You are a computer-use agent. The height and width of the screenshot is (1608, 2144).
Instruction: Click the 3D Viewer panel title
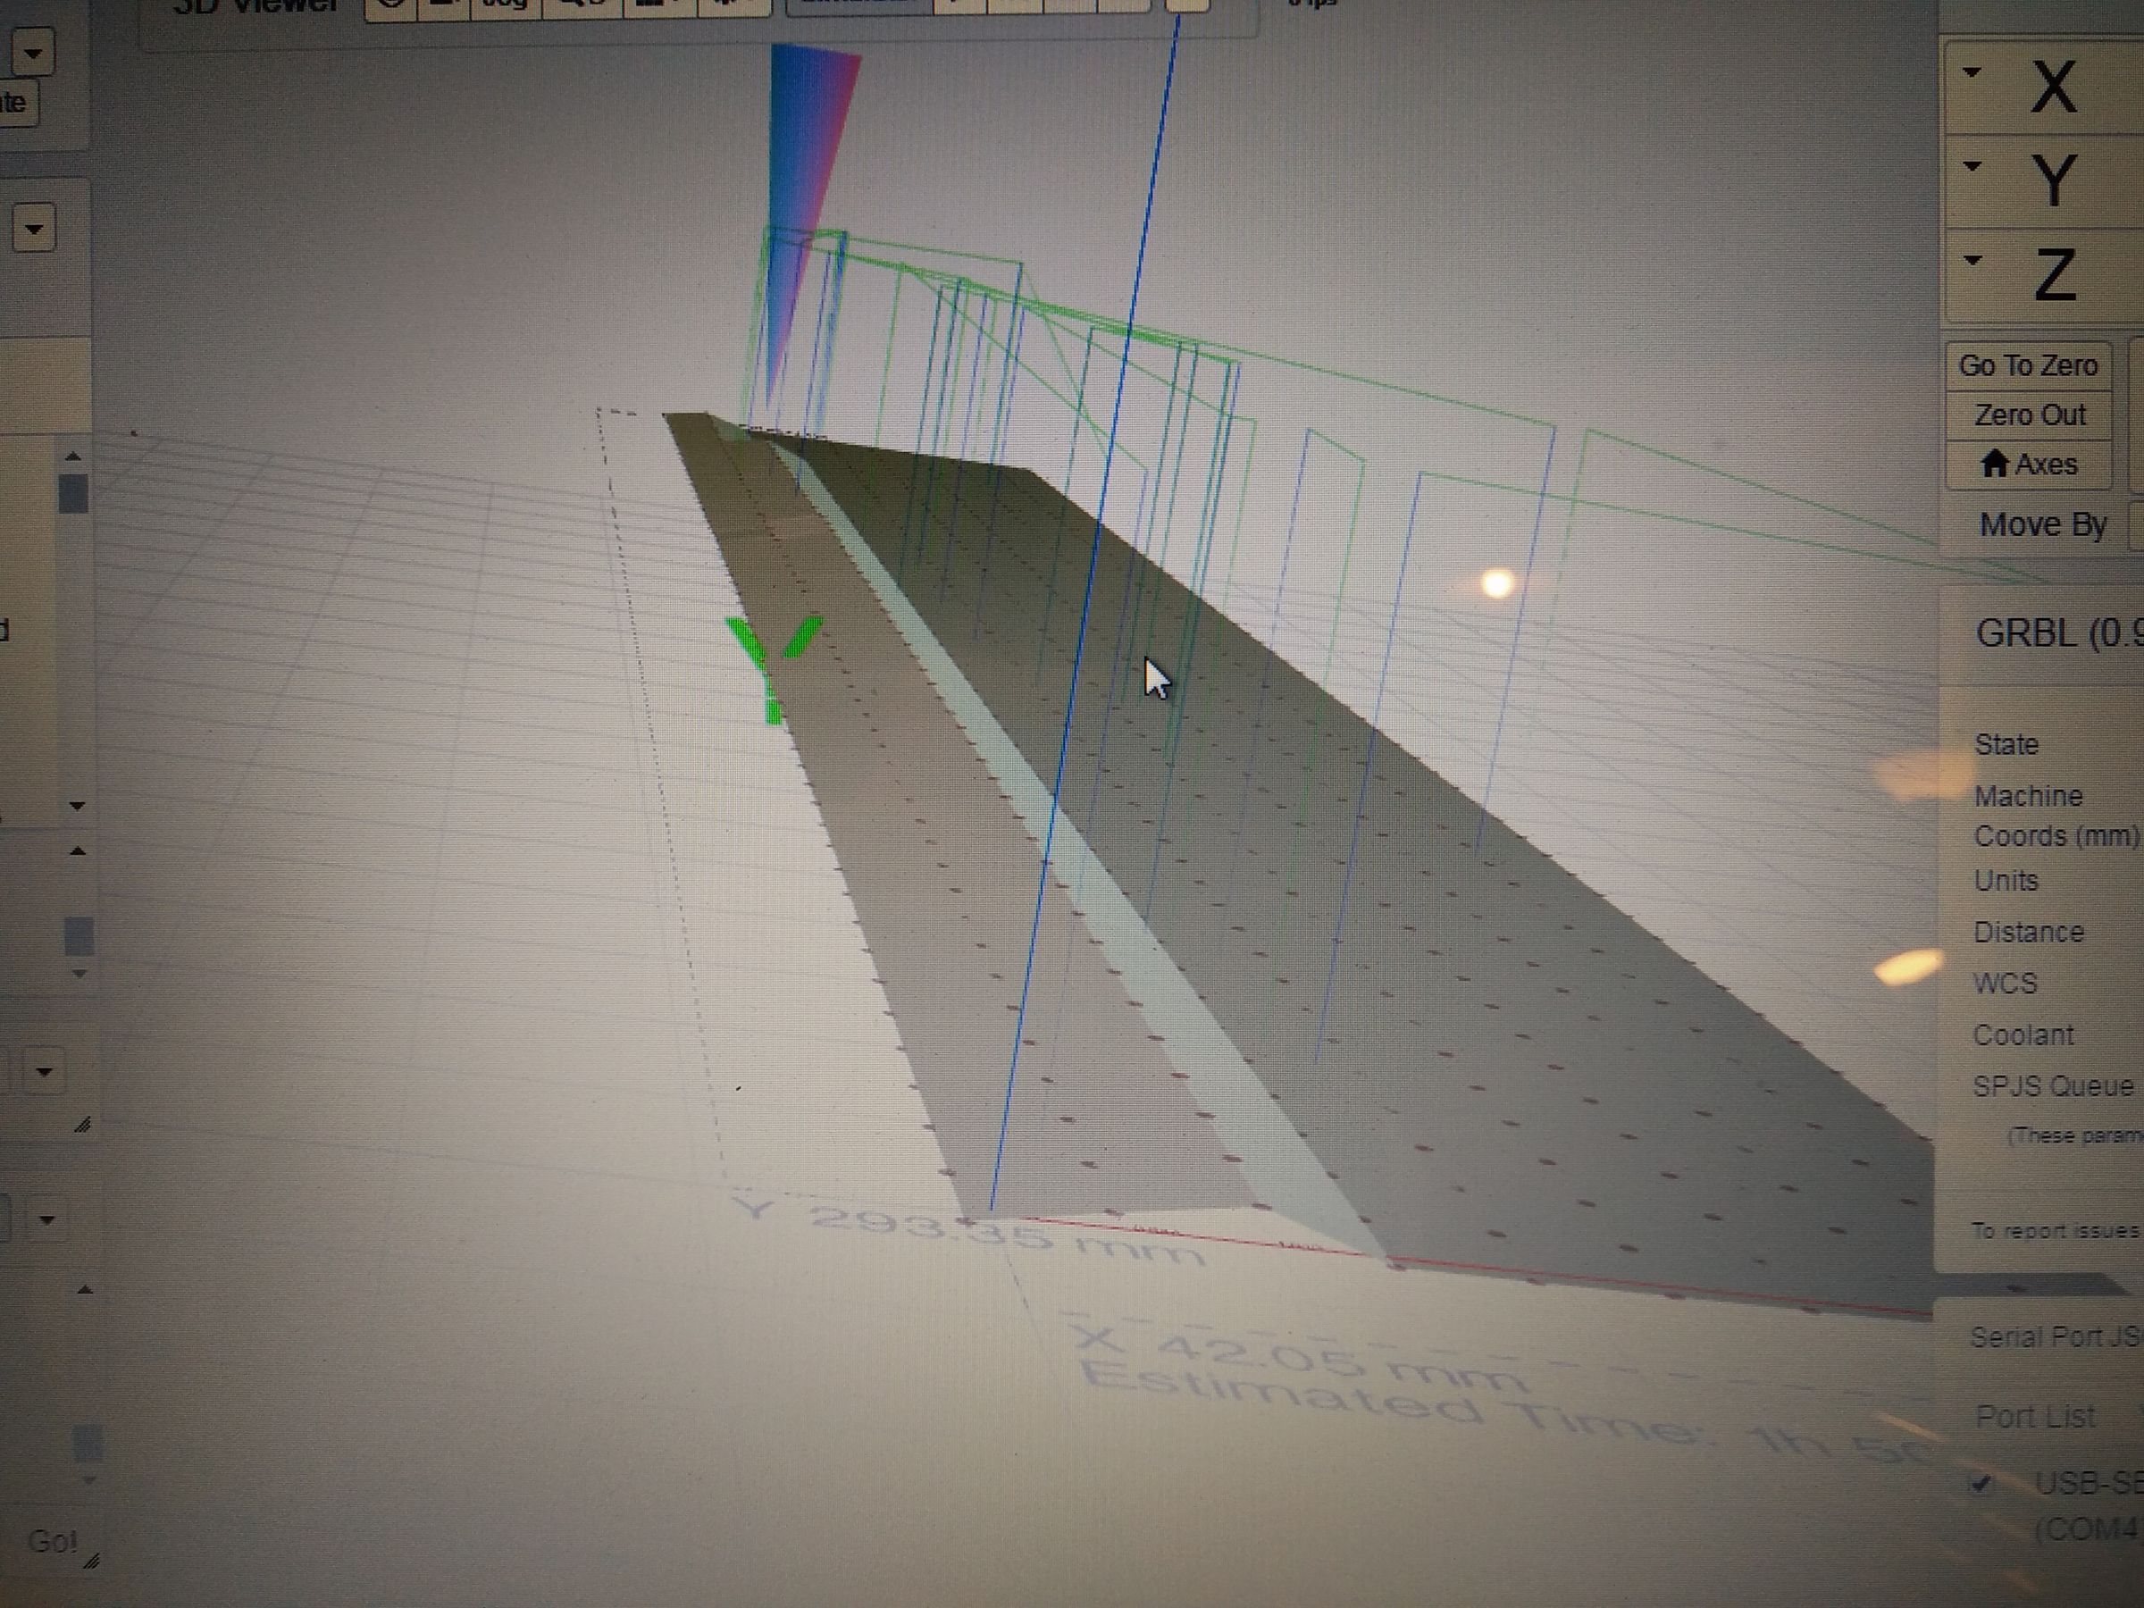click(x=250, y=6)
